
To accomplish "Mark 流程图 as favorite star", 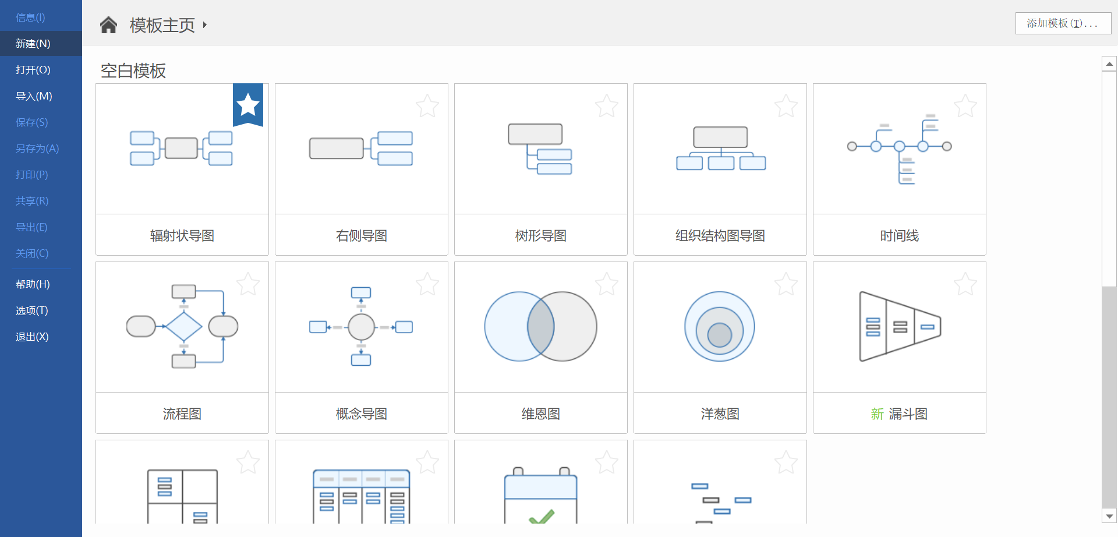I will 248,284.
